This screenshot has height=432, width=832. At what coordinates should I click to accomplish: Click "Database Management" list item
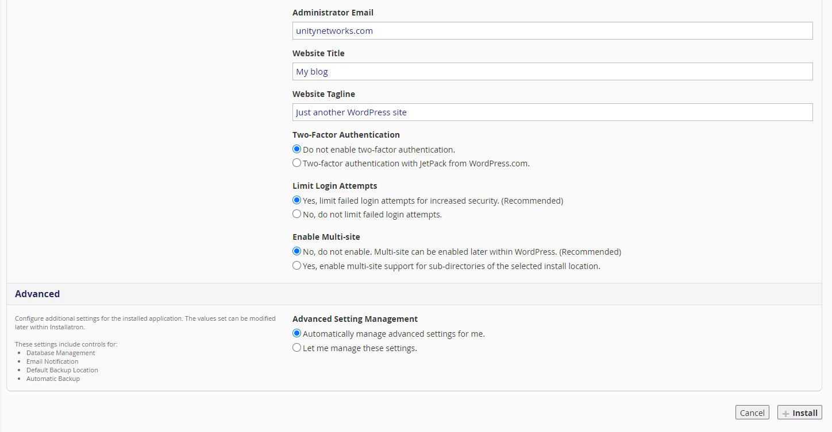click(61, 353)
